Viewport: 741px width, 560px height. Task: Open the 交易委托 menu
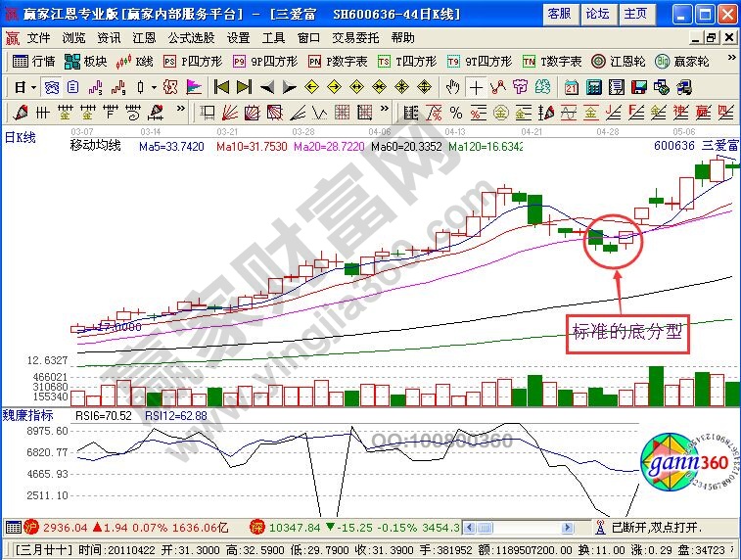click(356, 38)
